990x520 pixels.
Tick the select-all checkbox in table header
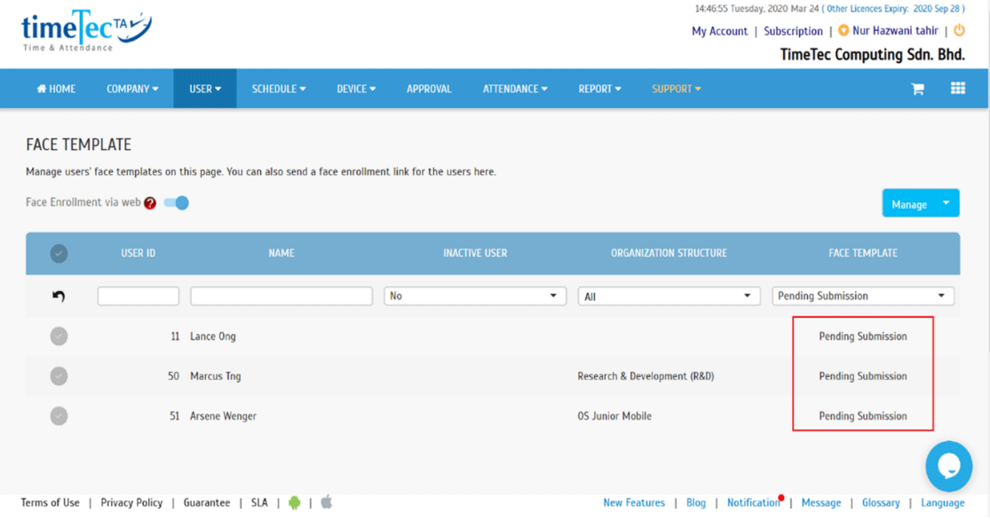click(59, 254)
